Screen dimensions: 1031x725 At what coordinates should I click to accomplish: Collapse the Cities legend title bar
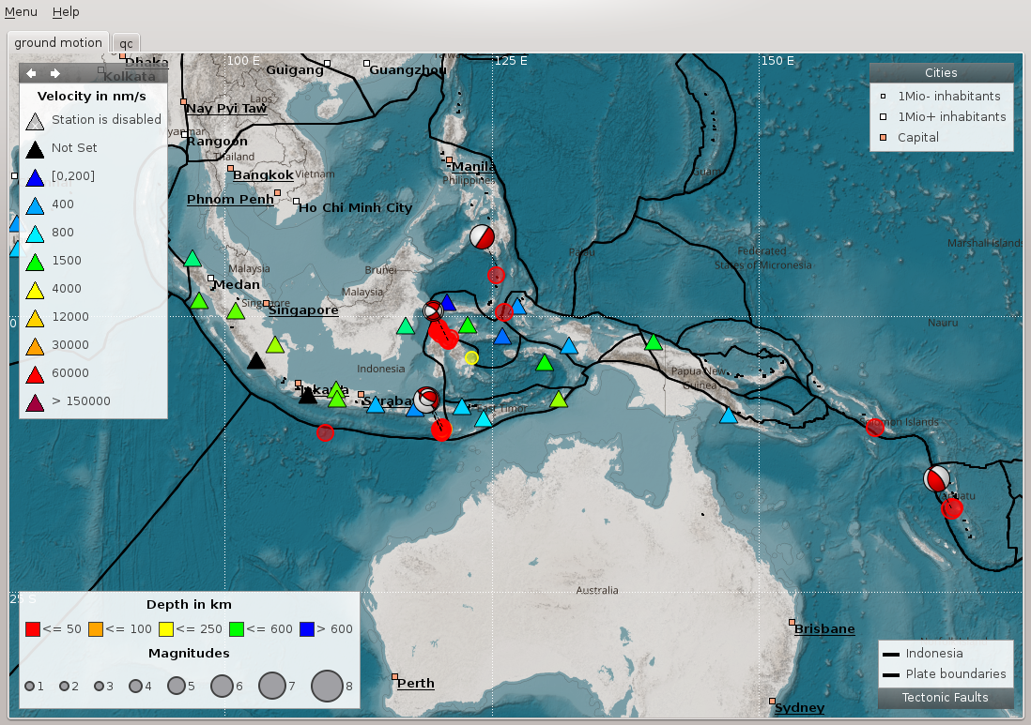(x=941, y=72)
